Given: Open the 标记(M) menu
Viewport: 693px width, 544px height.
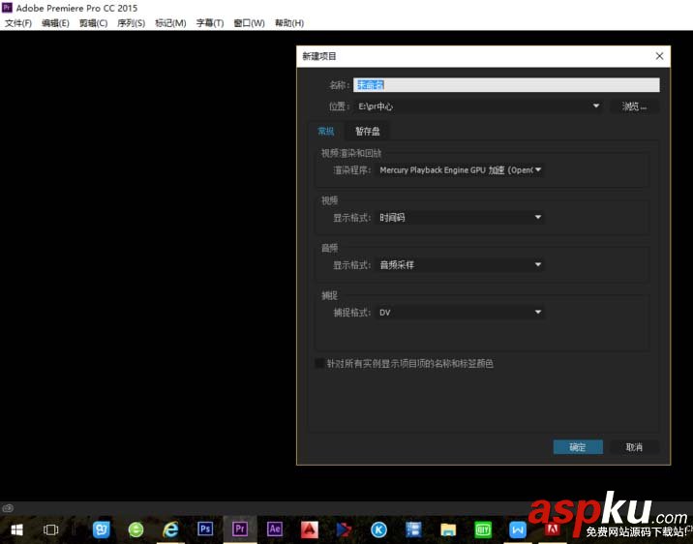Looking at the screenshot, I should 170,23.
